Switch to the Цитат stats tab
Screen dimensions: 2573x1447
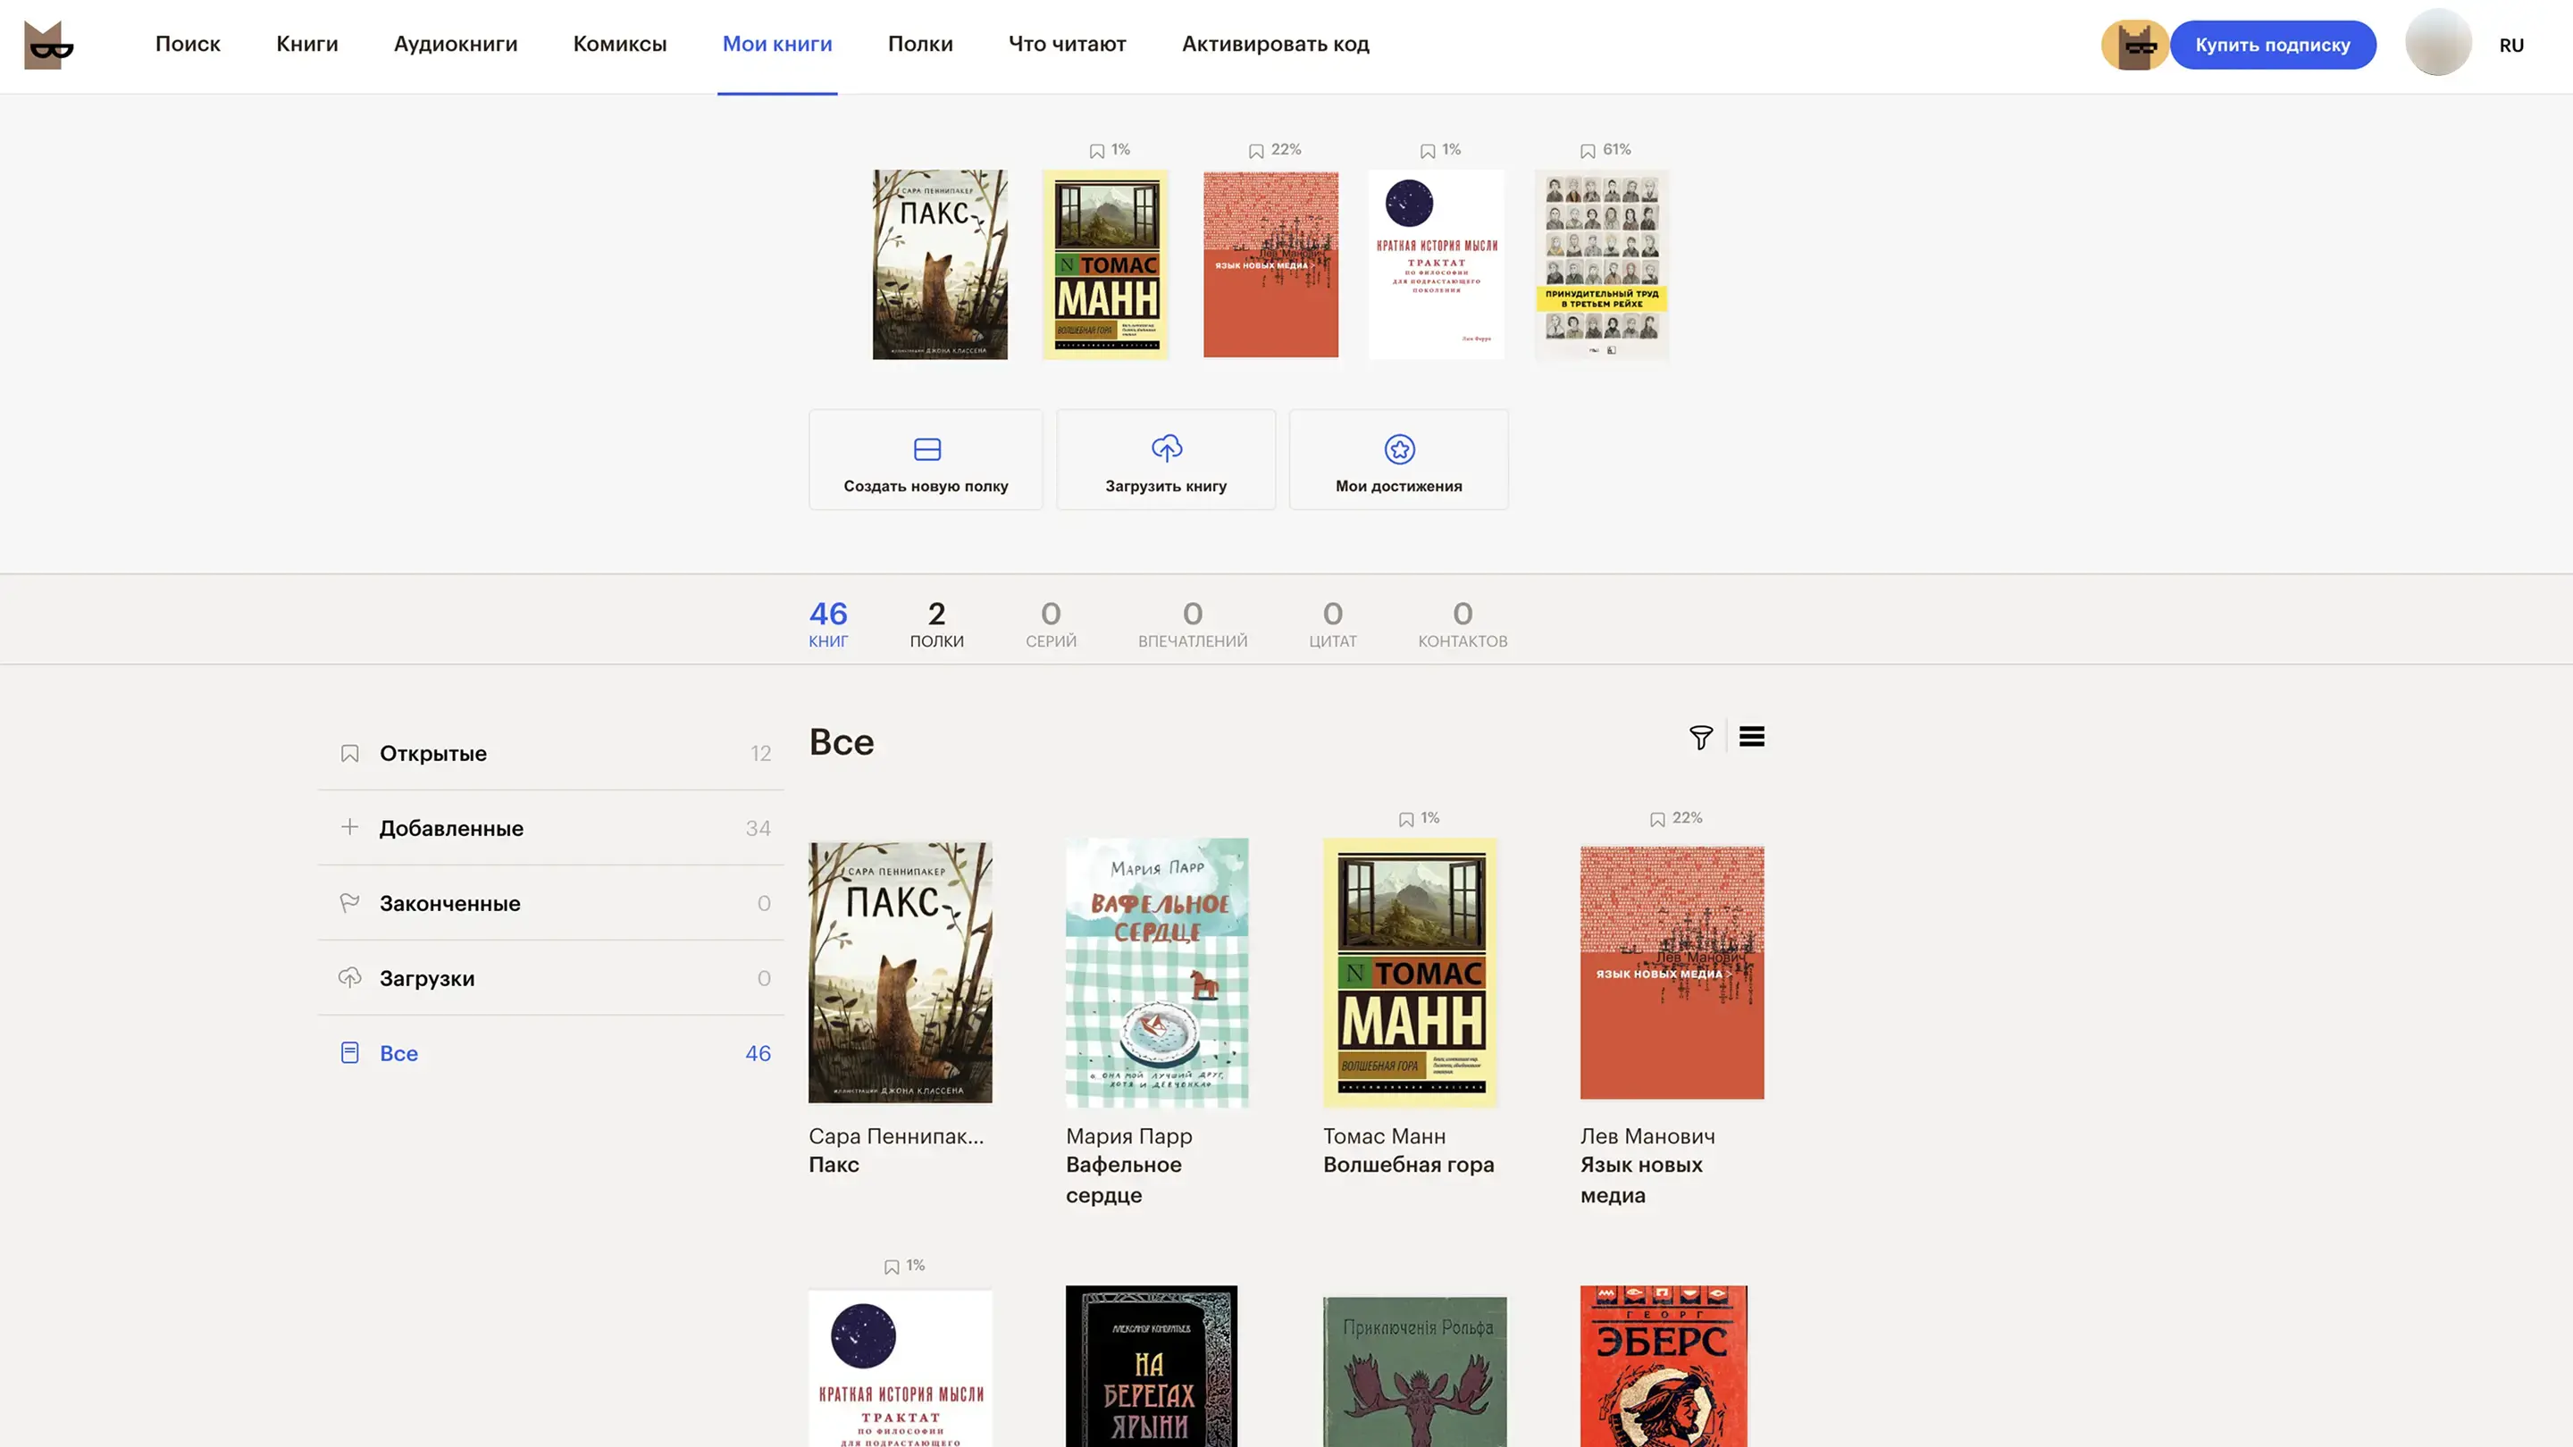coord(1331,624)
